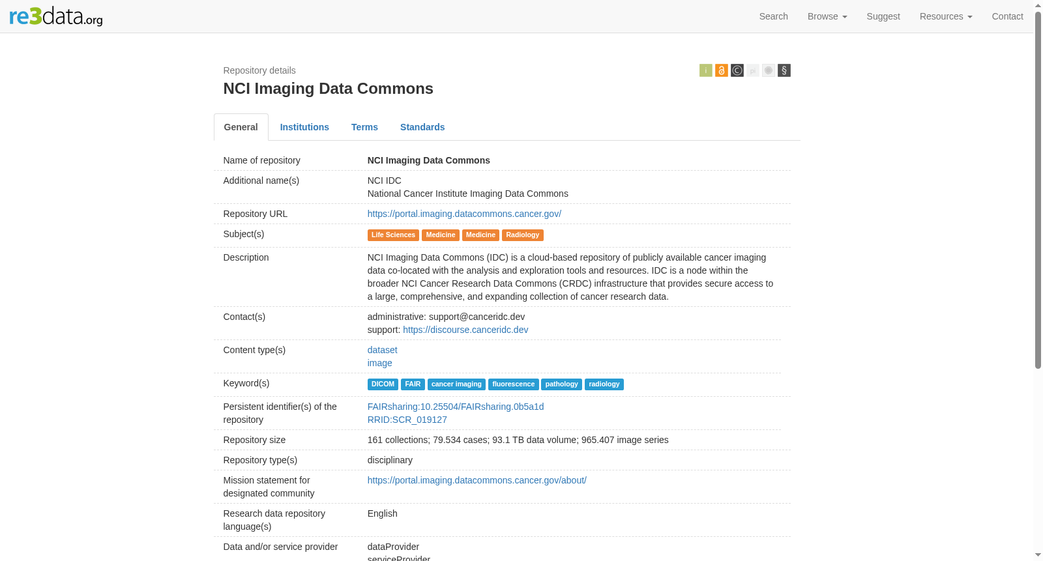Click the repository size value starting '161 collections'
This screenshot has width=1043, height=561.
click(518, 440)
